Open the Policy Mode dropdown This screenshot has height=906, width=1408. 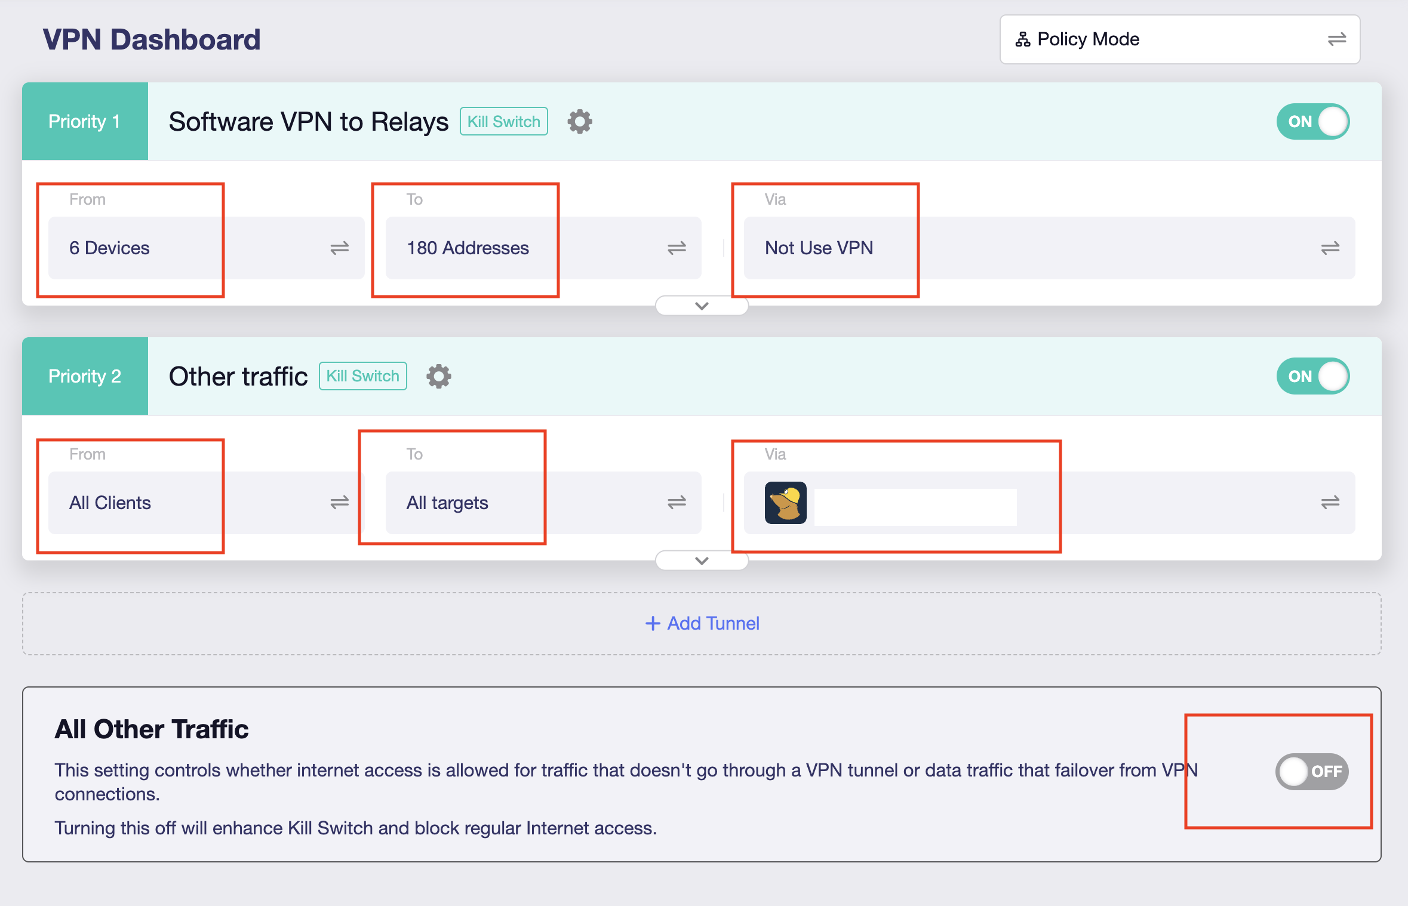(1179, 40)
